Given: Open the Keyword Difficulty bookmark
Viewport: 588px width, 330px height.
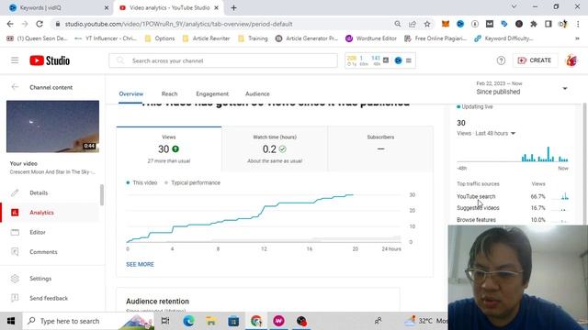Looking at the screenshot, I should (x=503, y=38).
